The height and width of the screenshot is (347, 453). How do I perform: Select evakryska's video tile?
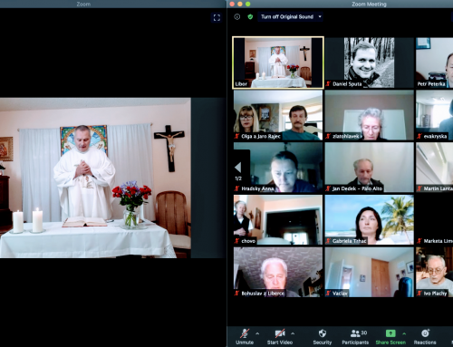pyautogui.click(x=434, y=115)
